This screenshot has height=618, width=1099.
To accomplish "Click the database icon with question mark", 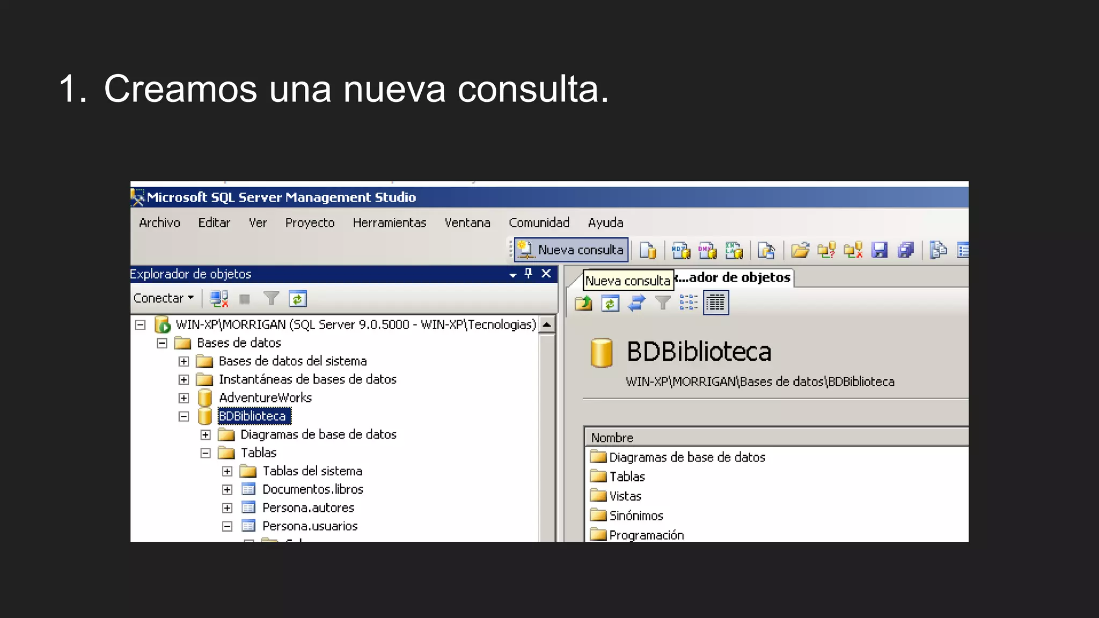I will [826, 250].
